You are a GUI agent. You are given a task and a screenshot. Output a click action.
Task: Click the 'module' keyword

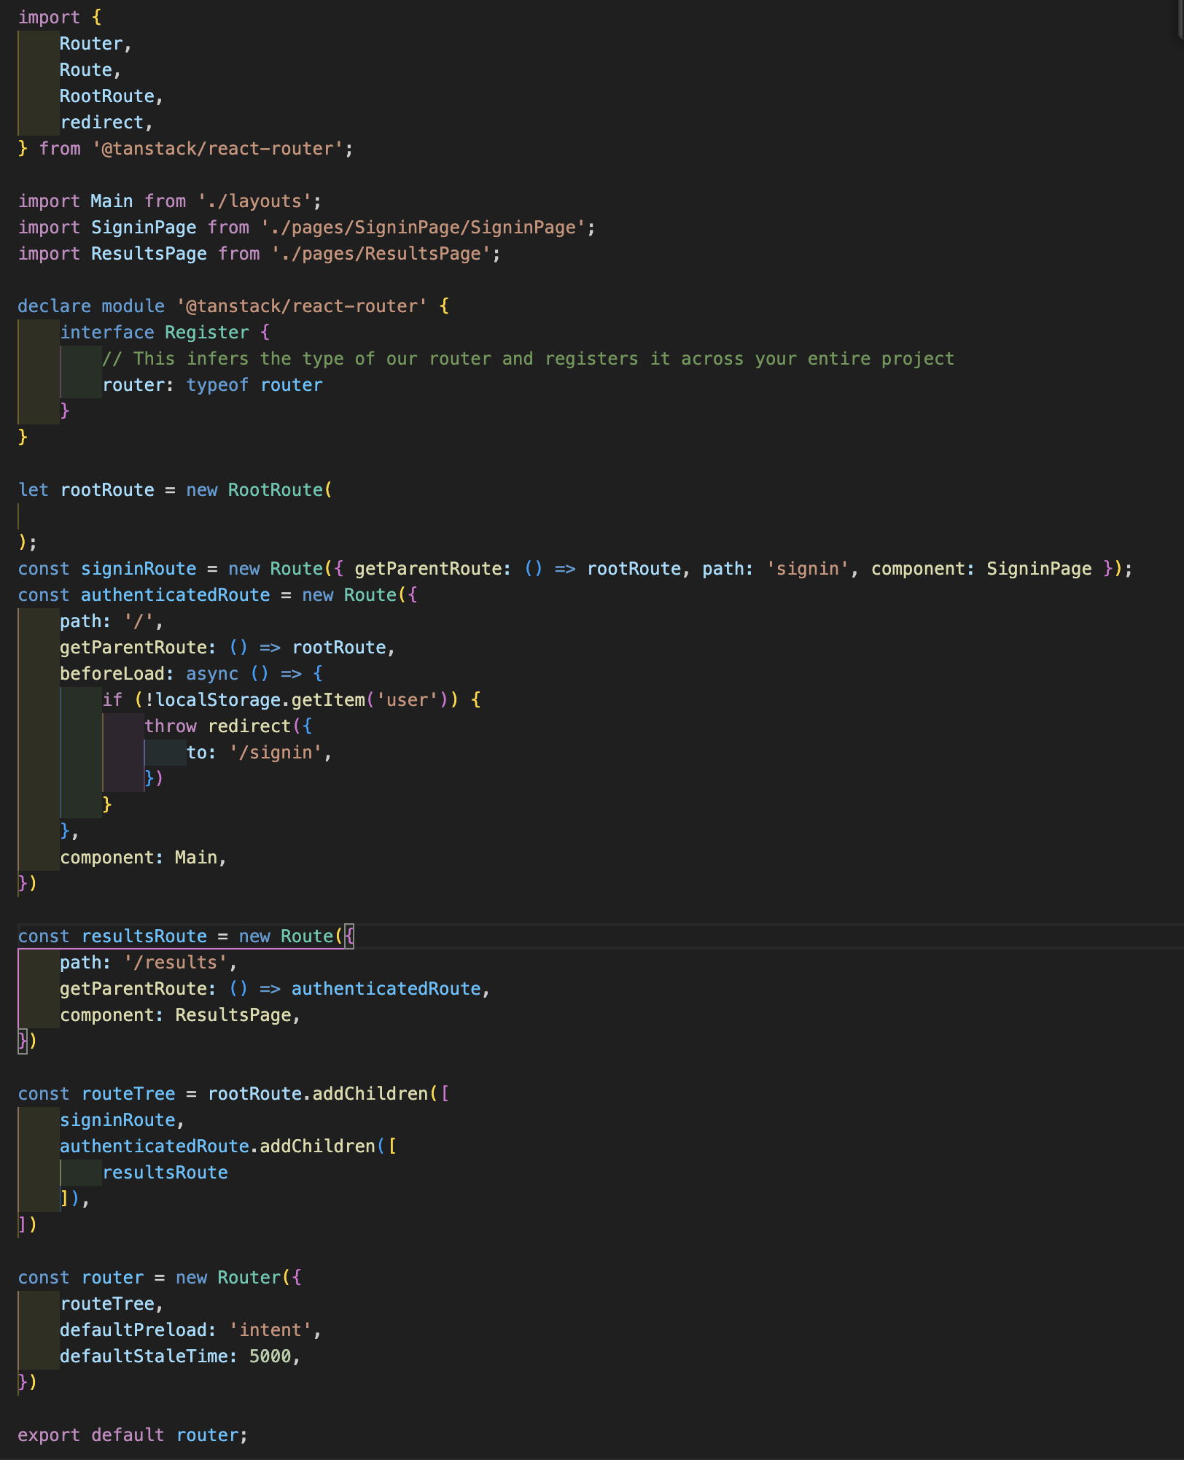click(x=133, y=306)
